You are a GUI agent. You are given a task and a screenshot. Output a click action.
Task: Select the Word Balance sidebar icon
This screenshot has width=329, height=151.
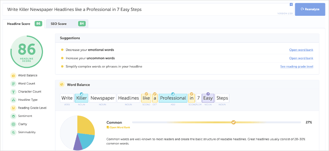[x=13, y=75]
